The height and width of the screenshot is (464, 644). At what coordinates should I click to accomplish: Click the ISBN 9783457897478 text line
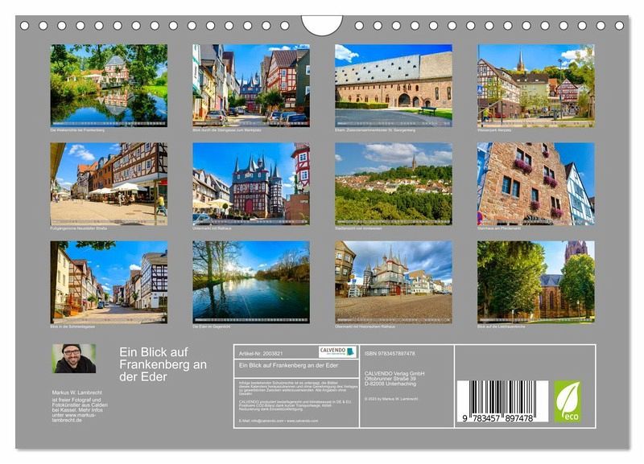(x=390, y=353)
